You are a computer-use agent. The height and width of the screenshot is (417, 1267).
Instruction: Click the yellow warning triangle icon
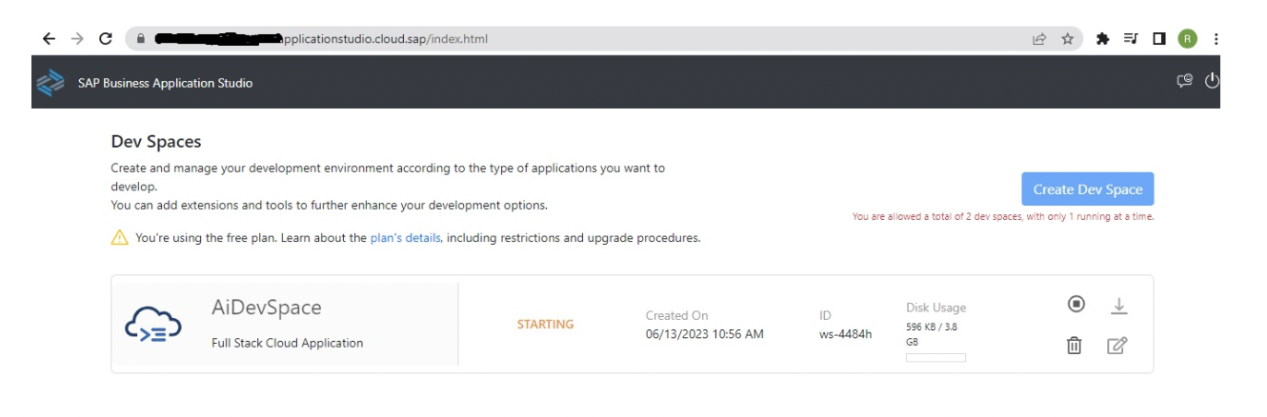[x=120, y=238]
